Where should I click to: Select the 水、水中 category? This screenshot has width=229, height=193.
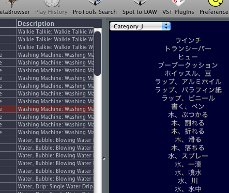[188, 189]
